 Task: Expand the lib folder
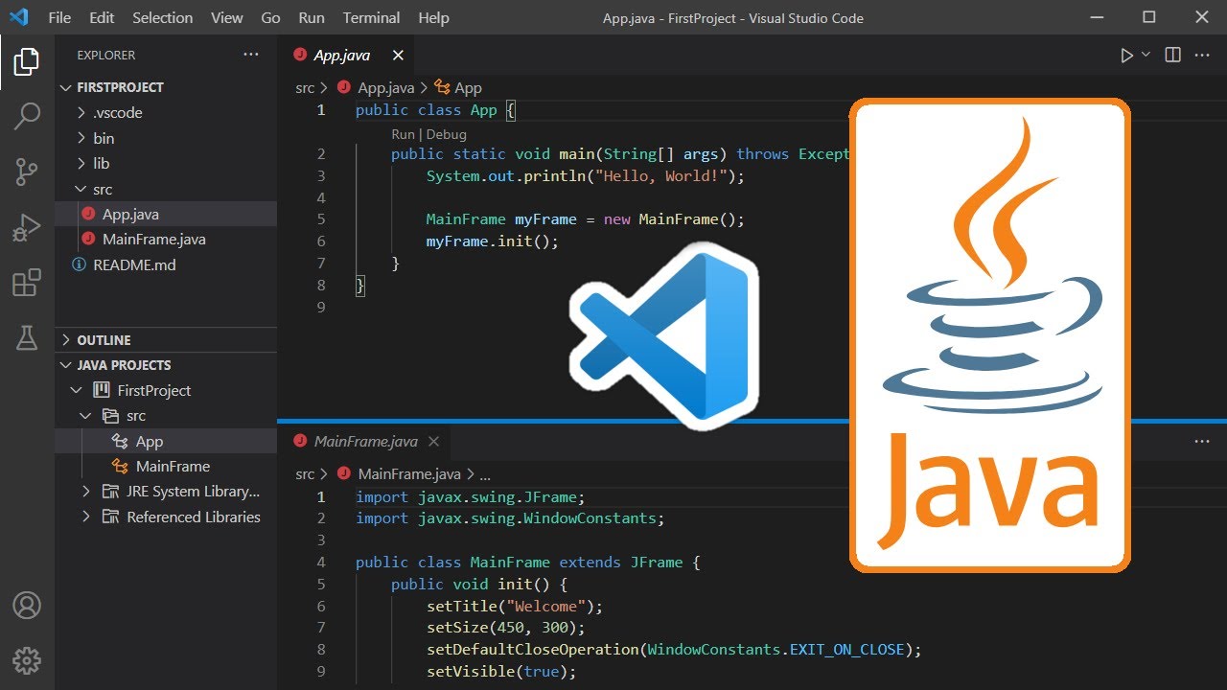pyautogui.click(x=166, y=164)
